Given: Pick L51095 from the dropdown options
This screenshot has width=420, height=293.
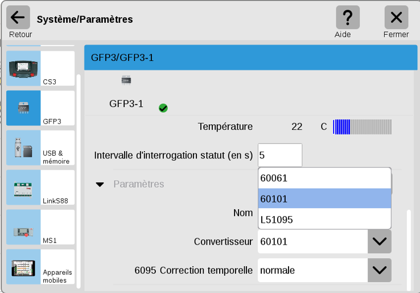Looking at the screenshot, I should pos(324,219).
